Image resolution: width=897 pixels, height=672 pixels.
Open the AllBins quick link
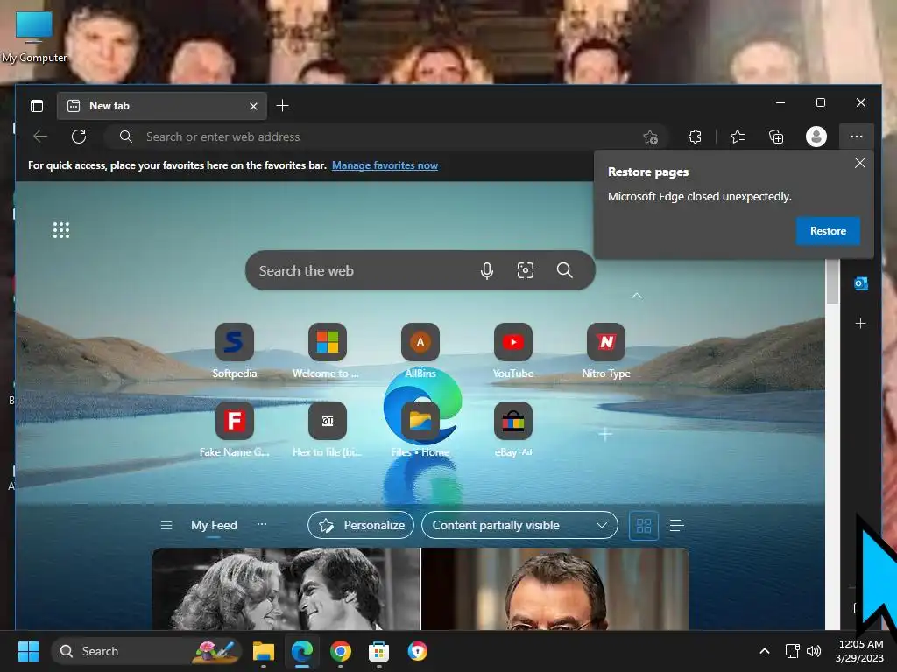[420, 352]
